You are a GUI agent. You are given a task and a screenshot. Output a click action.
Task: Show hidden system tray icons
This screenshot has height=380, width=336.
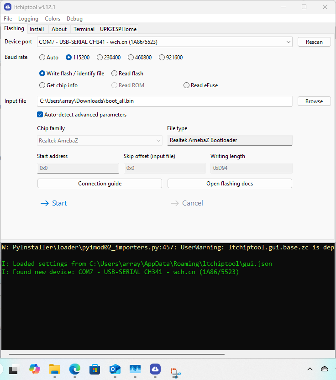pos(310,369)
